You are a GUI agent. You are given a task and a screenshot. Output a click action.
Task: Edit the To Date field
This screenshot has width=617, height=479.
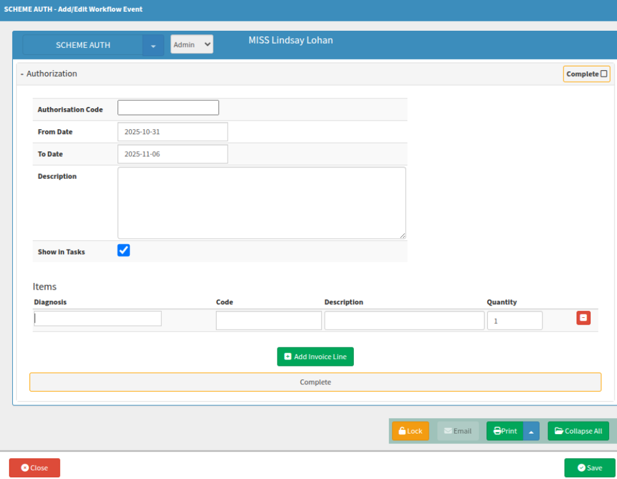tap(172, 154)
